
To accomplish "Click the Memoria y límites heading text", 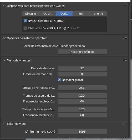I will point(19,60).
